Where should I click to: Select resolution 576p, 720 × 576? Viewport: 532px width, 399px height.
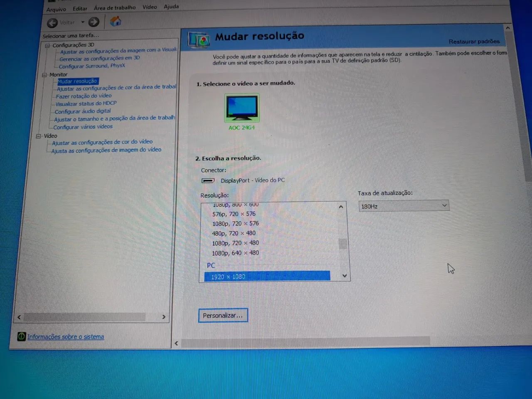click(234, 214)
